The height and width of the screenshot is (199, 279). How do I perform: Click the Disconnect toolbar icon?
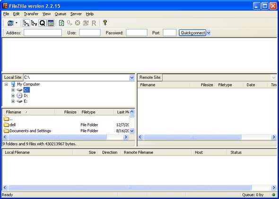[86, 23]
